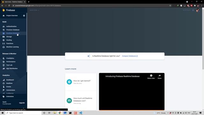
Task: Open Project Overview home icon
Action: 4,16
